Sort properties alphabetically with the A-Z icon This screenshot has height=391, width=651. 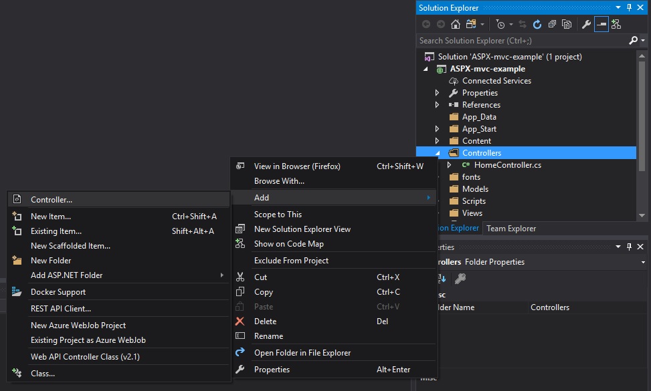click(x=442, y=278)
